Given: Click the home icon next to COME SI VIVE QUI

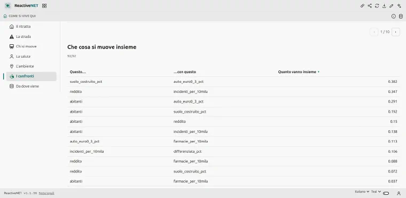Looking at the screenshot, I should tap(5, 16).
